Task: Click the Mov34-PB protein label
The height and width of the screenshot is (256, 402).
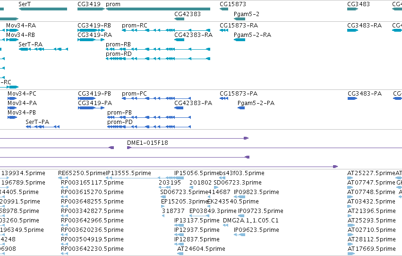Action: [x=22, y=113]
